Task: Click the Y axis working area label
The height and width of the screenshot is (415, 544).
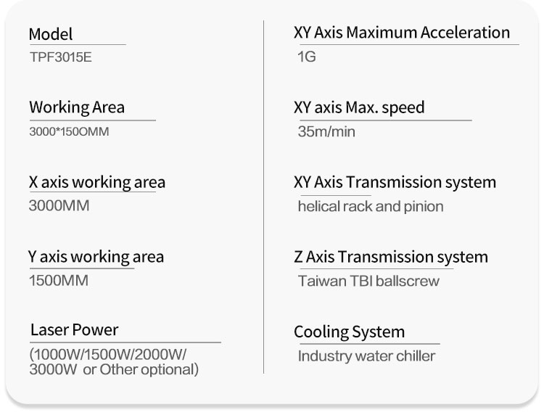Action: (x=96, y=258)
